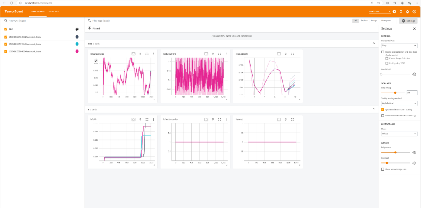Expand lr/d*lr chart to full size
The height and width of the screenshot is (208, 421).
[x=147, y=120]
